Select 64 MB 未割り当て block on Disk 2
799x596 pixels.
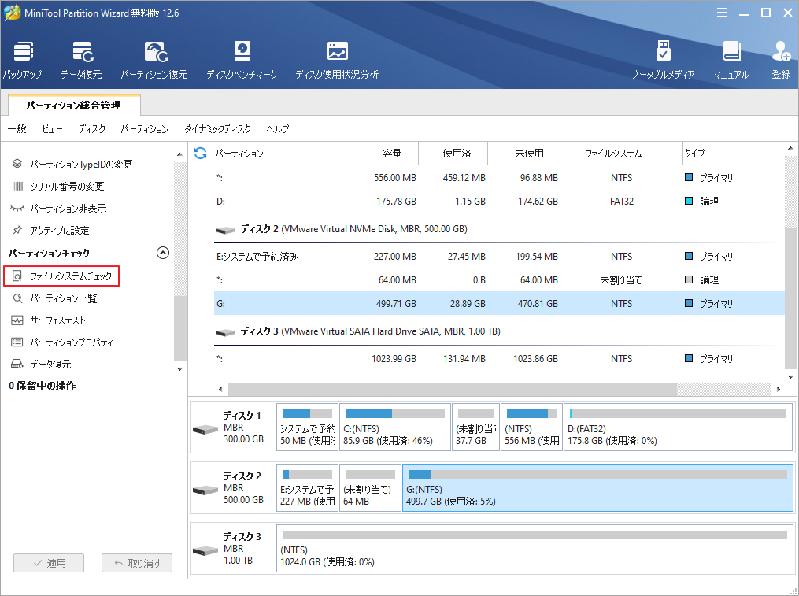pos(370,488)
